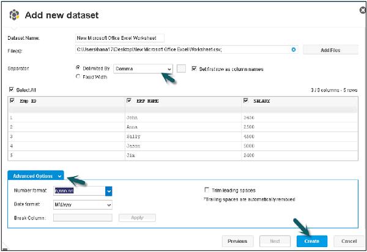
Task: Click the custom separator box next to Comma
Action: click(181, 69)
